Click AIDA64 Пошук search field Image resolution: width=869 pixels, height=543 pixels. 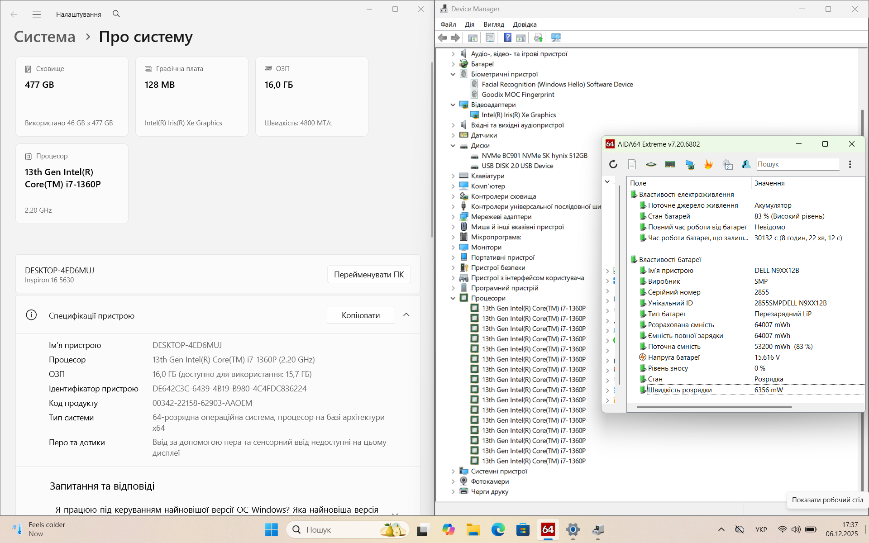coord(797,164)
